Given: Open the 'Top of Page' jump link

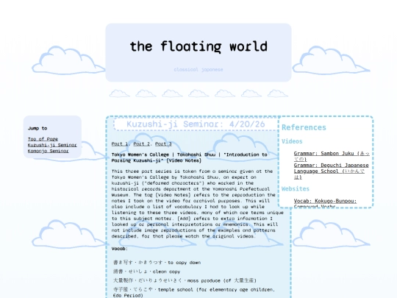Looking at the screenshot, I should click(x=43, y=139).
